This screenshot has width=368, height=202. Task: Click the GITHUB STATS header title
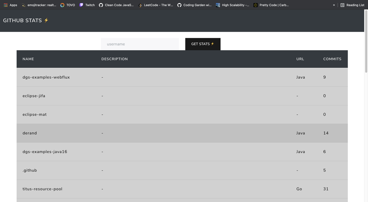click(x=26, y=21)
